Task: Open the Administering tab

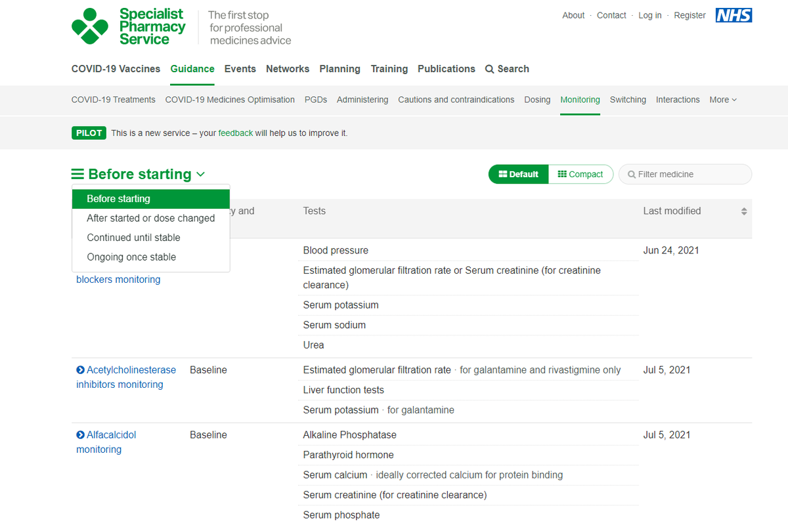Action: 362,100
